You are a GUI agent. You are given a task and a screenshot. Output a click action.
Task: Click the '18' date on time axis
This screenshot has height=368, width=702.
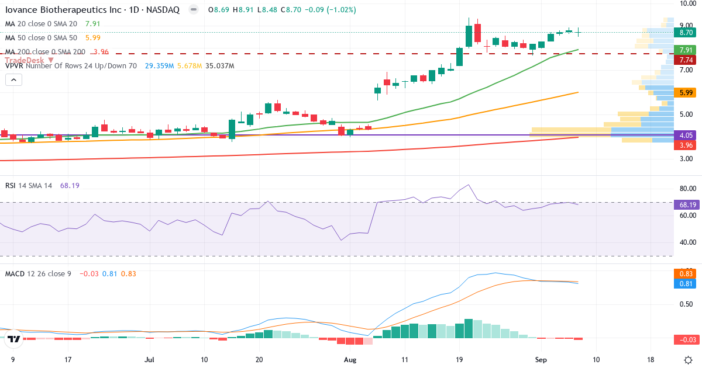(651, 359)
